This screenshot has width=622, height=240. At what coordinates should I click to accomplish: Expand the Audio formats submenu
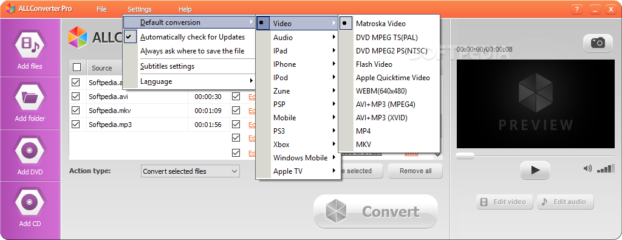coord(298,37)
